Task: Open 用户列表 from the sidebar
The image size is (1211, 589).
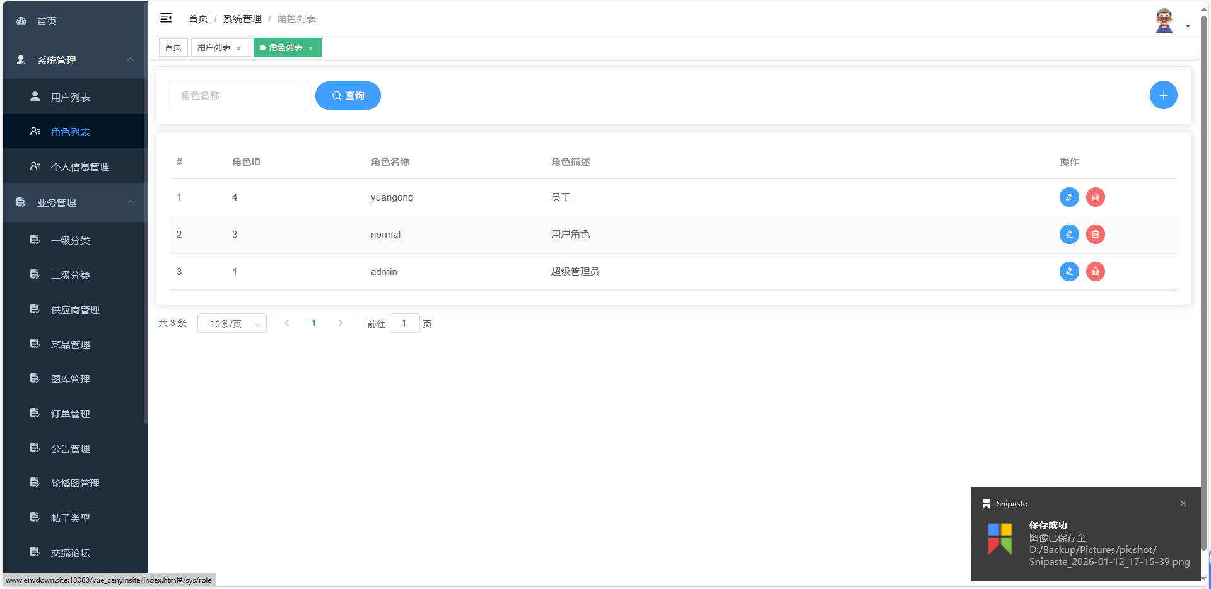Action: coord(71,96)
